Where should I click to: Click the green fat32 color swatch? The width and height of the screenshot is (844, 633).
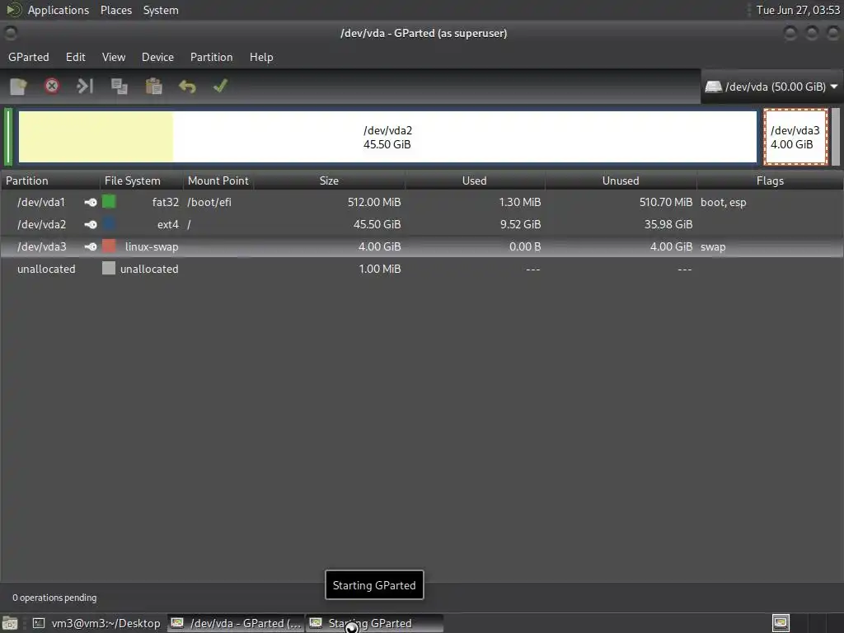pos(109,201)
